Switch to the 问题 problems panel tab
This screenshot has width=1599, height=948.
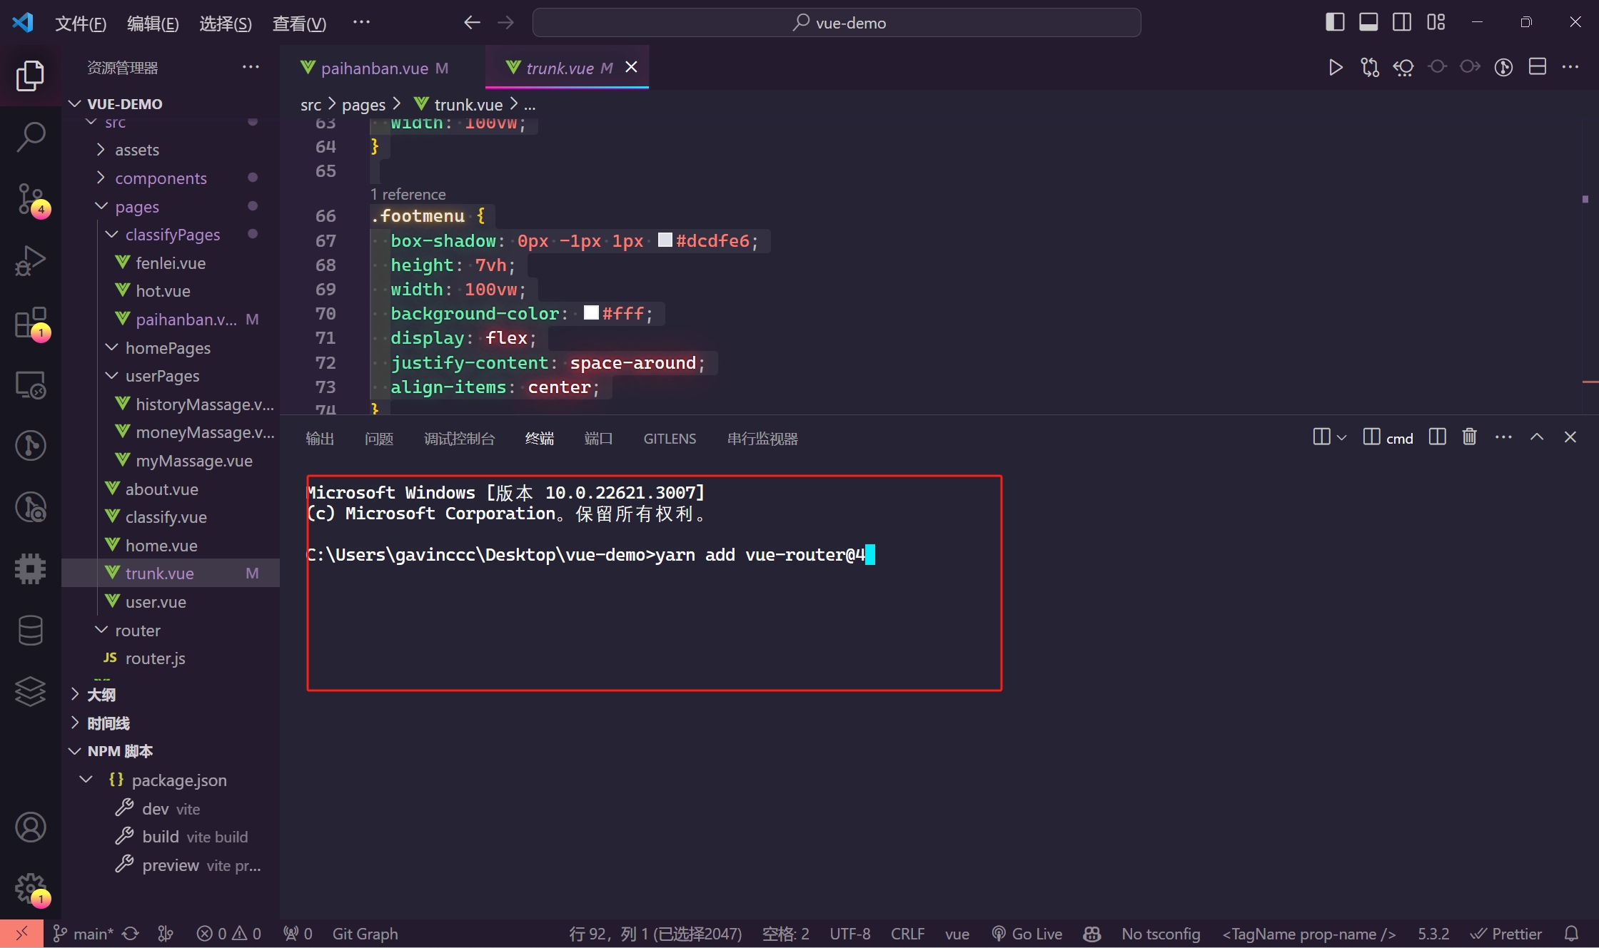[x=379, y=439]
